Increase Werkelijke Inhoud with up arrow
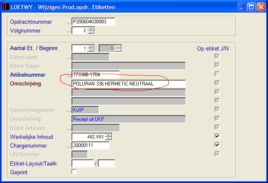This screenshot has height=183, width=268. (x=108, y=135)
